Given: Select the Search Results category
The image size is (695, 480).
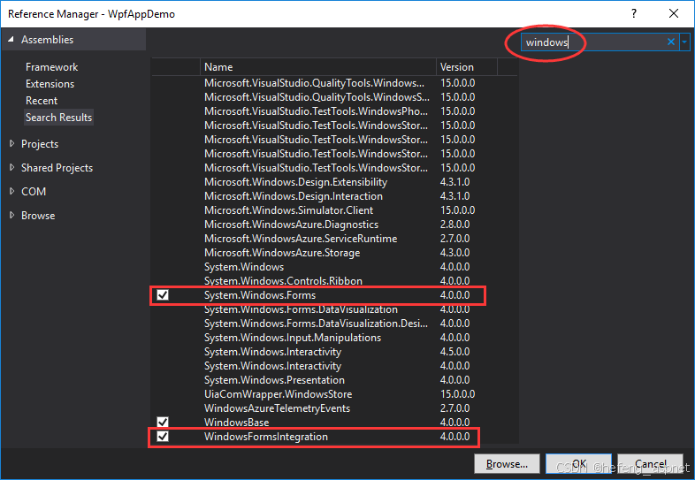Looking at the screenshot, I should (x=58, y=118).
